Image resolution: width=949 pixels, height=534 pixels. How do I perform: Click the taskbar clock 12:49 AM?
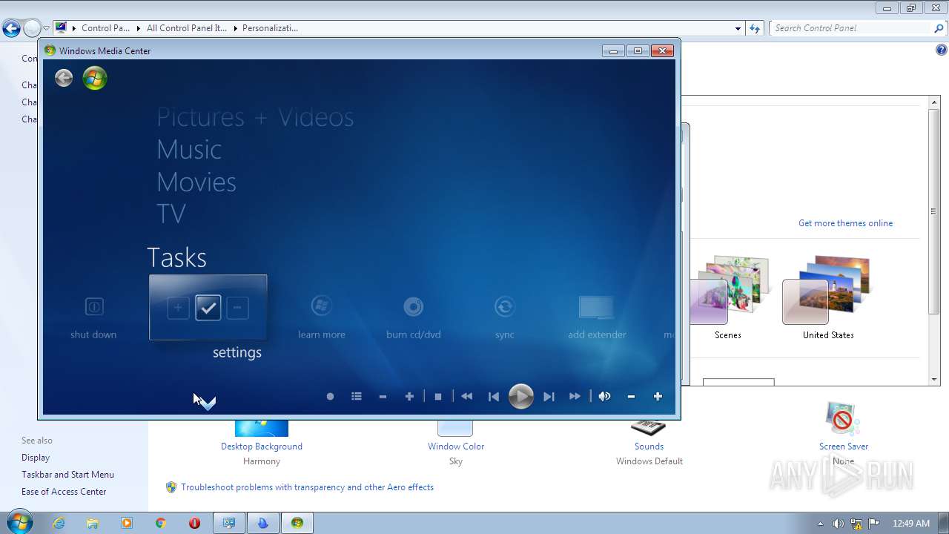(911, 524)
